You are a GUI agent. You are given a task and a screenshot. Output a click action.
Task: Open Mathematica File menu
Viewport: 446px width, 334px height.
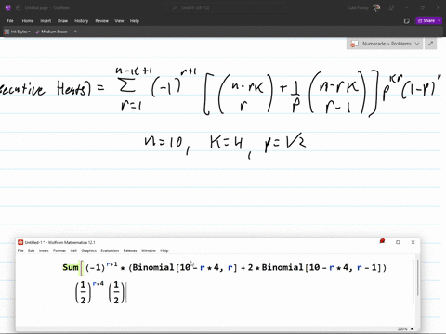[20, 250]
